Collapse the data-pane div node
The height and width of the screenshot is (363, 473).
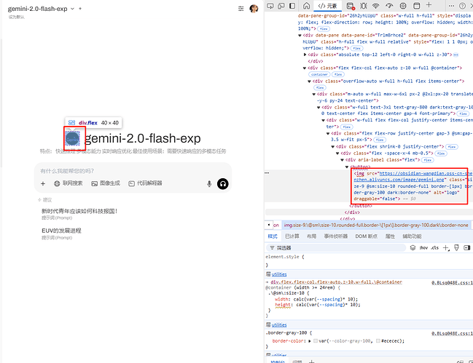[x=300, y=35]
